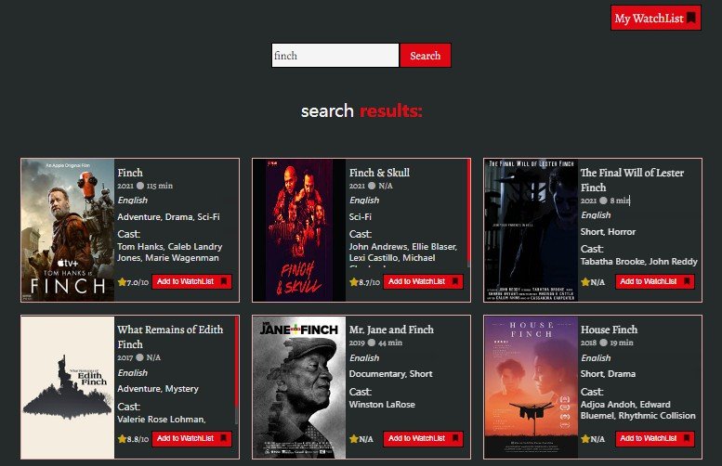The image size is (722, 466).
Task: Click 'Adventure, Drama, Sci-Fi' genre text
Action: [x=168, y=216]
